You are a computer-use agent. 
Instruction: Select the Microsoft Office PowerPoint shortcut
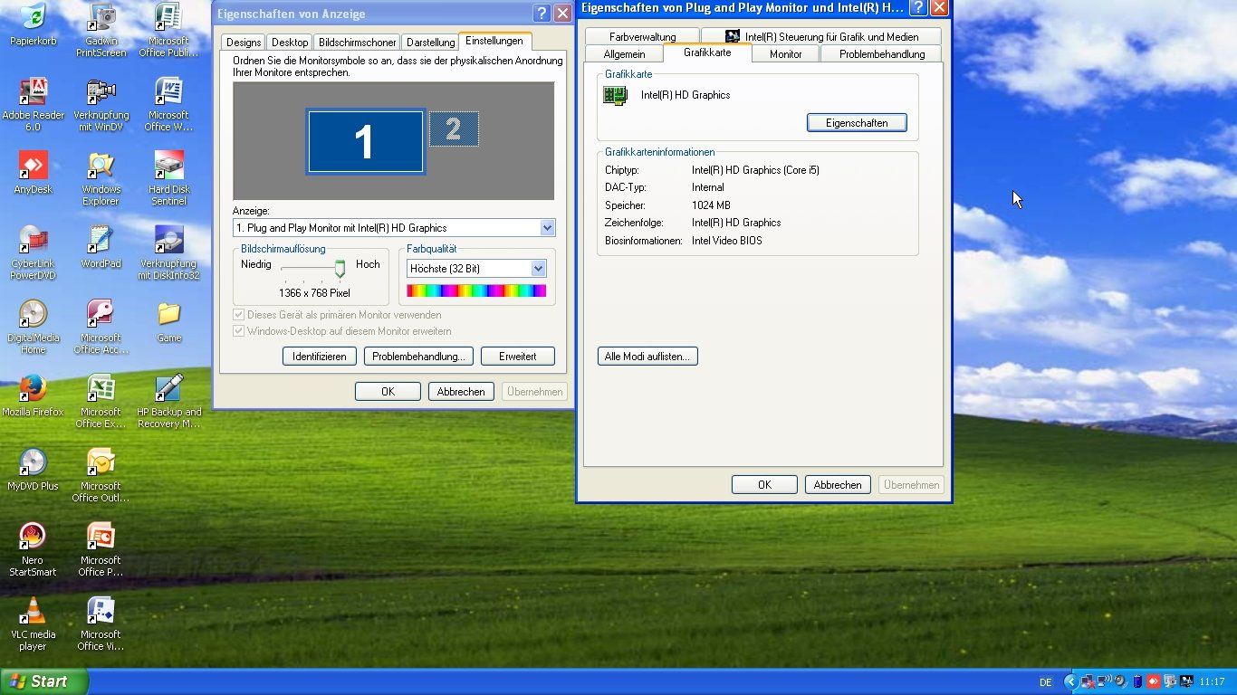point(101,550)
